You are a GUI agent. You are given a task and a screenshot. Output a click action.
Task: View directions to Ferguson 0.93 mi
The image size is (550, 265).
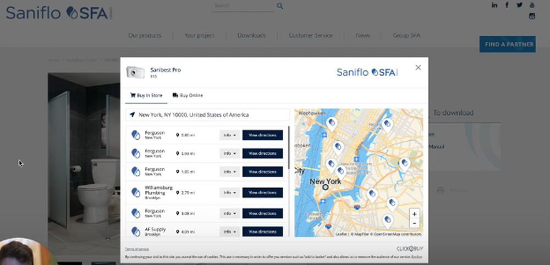262,153
